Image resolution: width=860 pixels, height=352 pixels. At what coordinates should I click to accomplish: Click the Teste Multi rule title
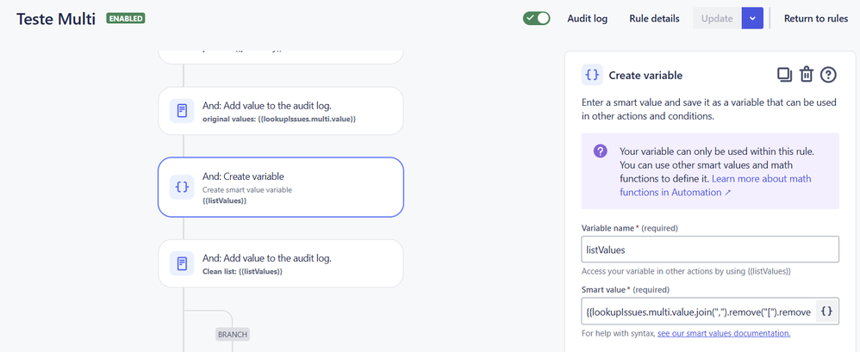click(56, 19)
